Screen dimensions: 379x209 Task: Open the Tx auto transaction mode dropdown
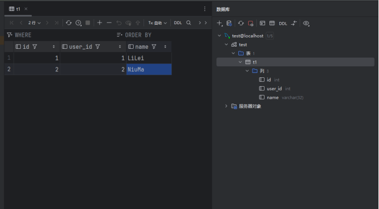pos(157,23)
